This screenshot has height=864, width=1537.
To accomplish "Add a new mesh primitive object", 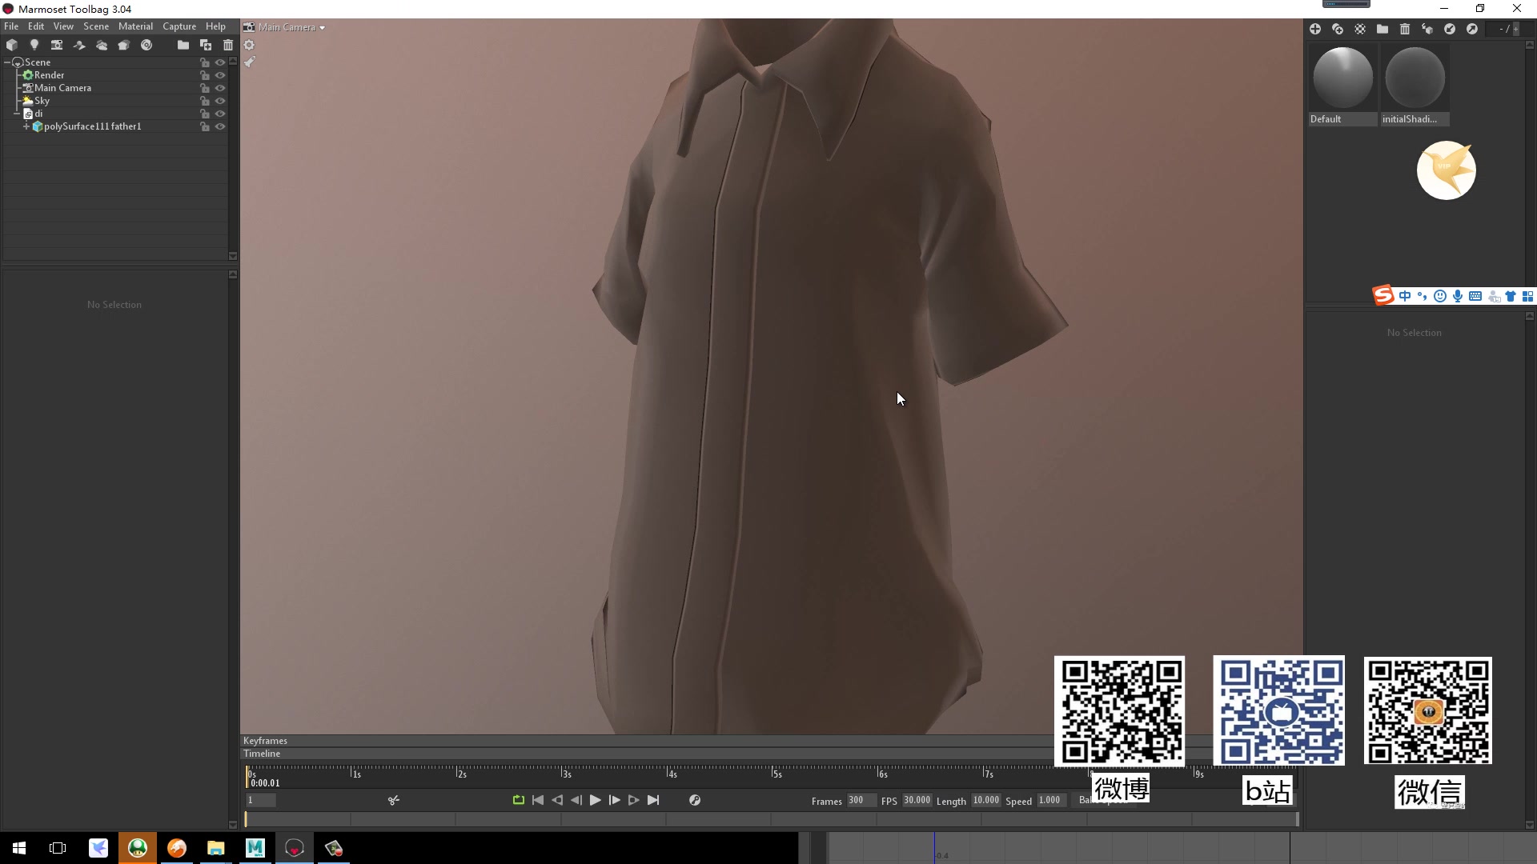I will pyautogui.click(x=11, y=45).
